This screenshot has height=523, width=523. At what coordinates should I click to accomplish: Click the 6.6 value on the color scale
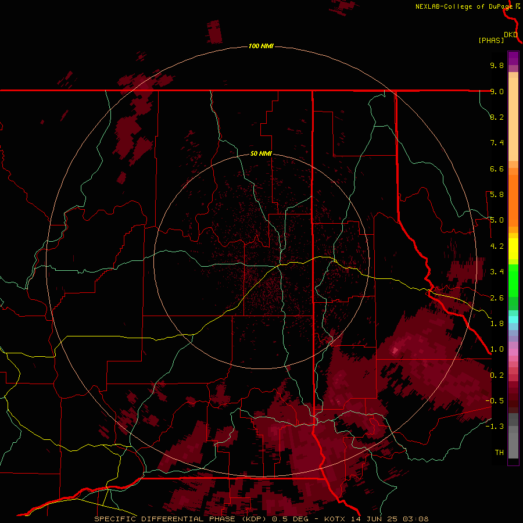point(497,169)
